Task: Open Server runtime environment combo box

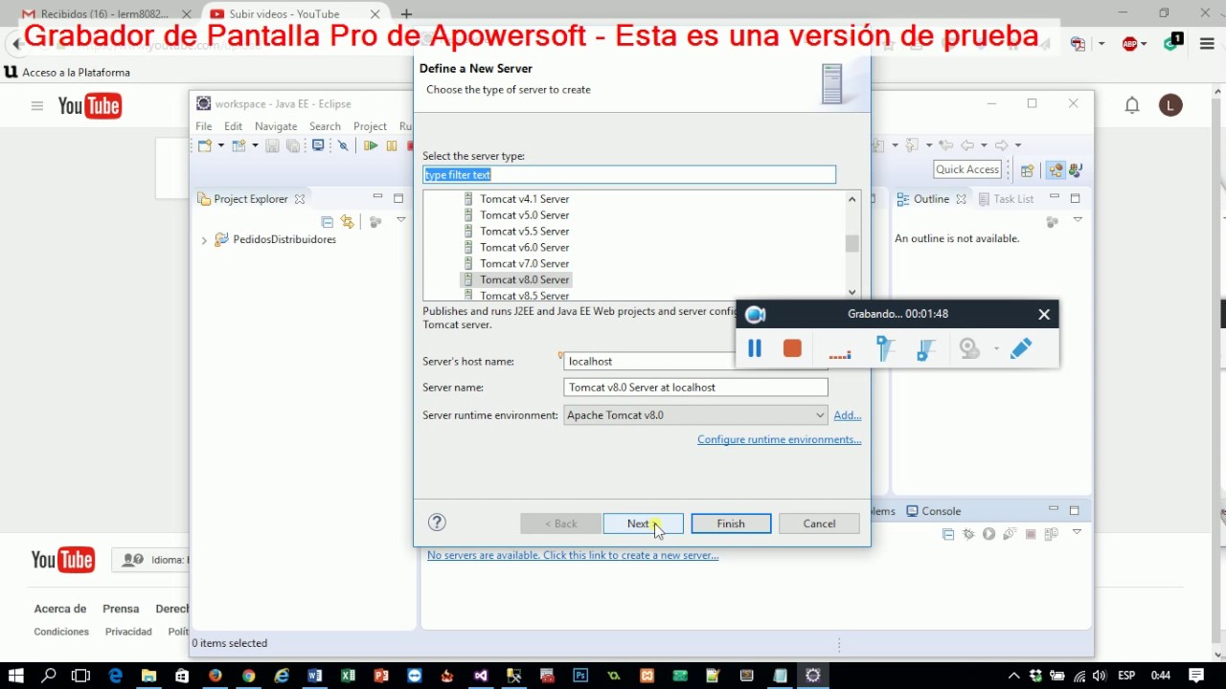Action: point(695,415)
